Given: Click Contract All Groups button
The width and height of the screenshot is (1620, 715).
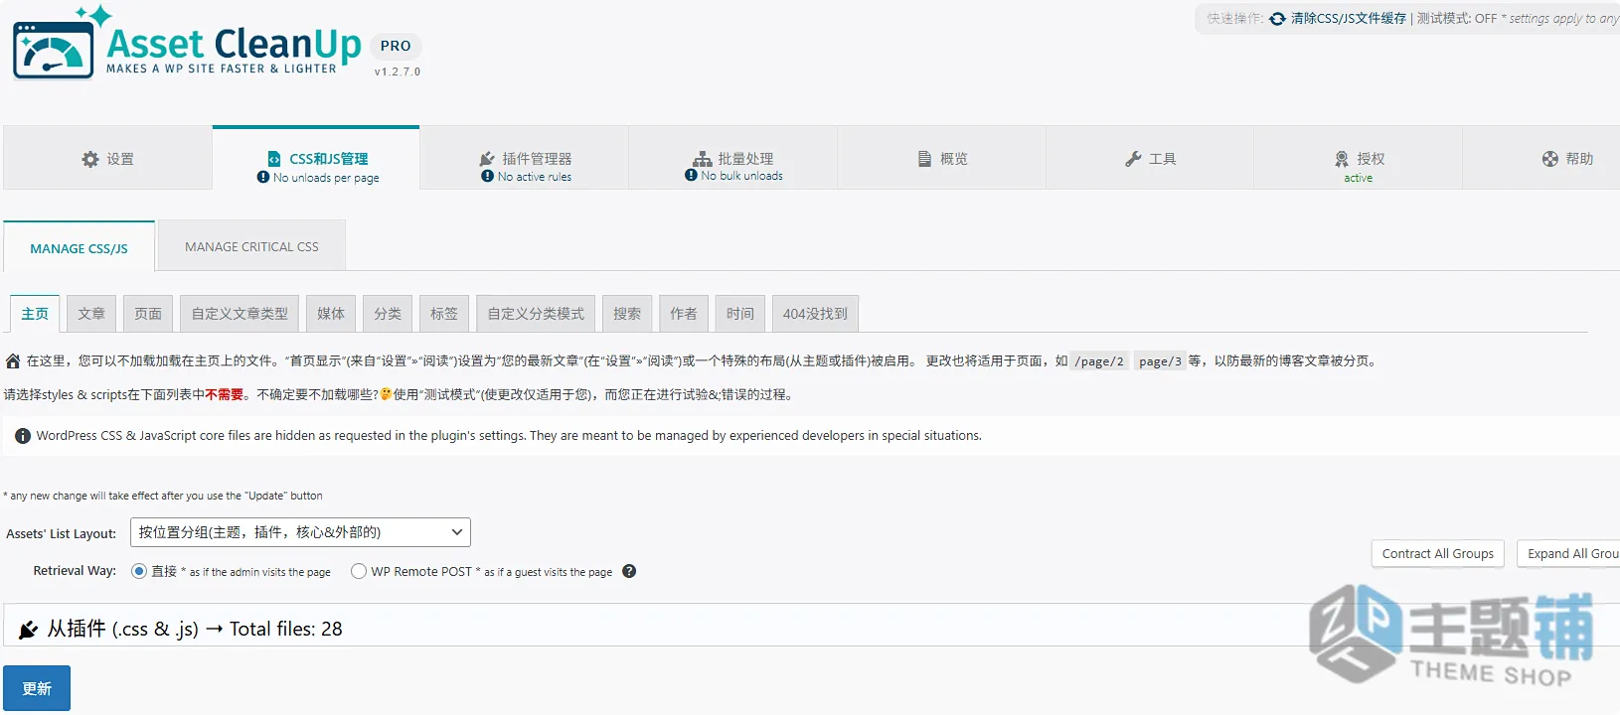Looking at the screenshot, I should pos(1438,553).
